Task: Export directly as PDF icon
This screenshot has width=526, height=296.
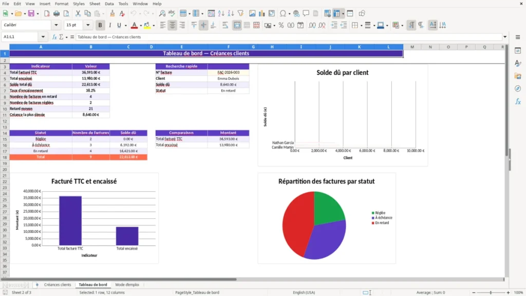Action: pyautogui.click(x=47, y=13)
